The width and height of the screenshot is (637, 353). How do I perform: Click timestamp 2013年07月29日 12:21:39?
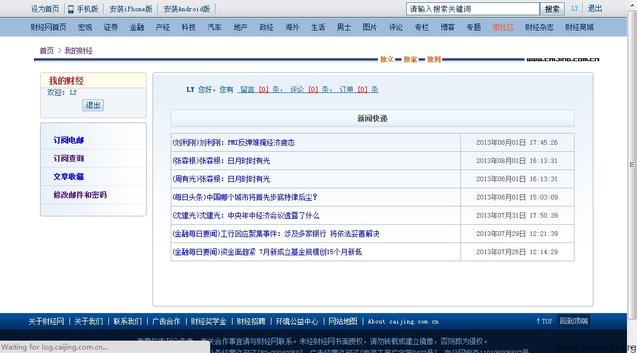[x=517, y=234]
